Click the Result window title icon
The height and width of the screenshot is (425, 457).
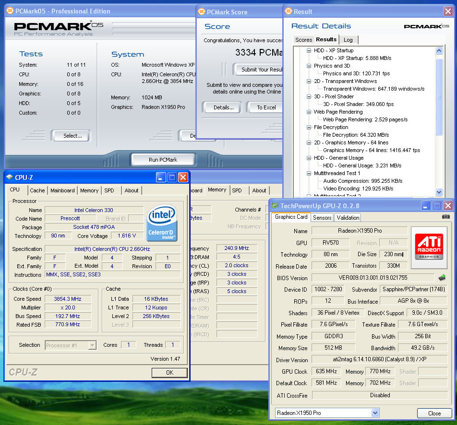(x=288, y=11)
